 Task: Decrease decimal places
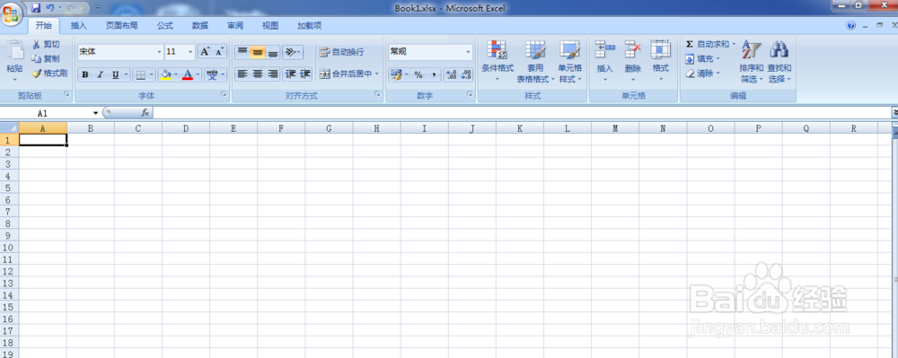[466, 74]
